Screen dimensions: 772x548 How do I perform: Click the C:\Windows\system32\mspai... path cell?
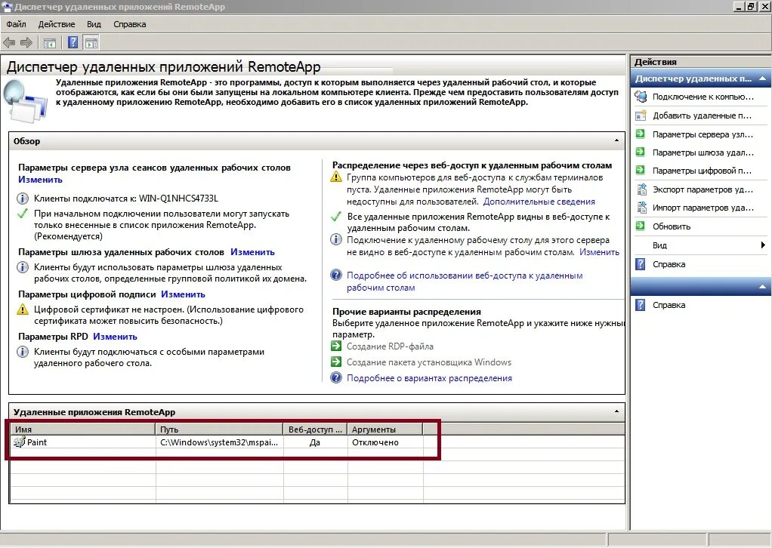click(x=219, y=442)
